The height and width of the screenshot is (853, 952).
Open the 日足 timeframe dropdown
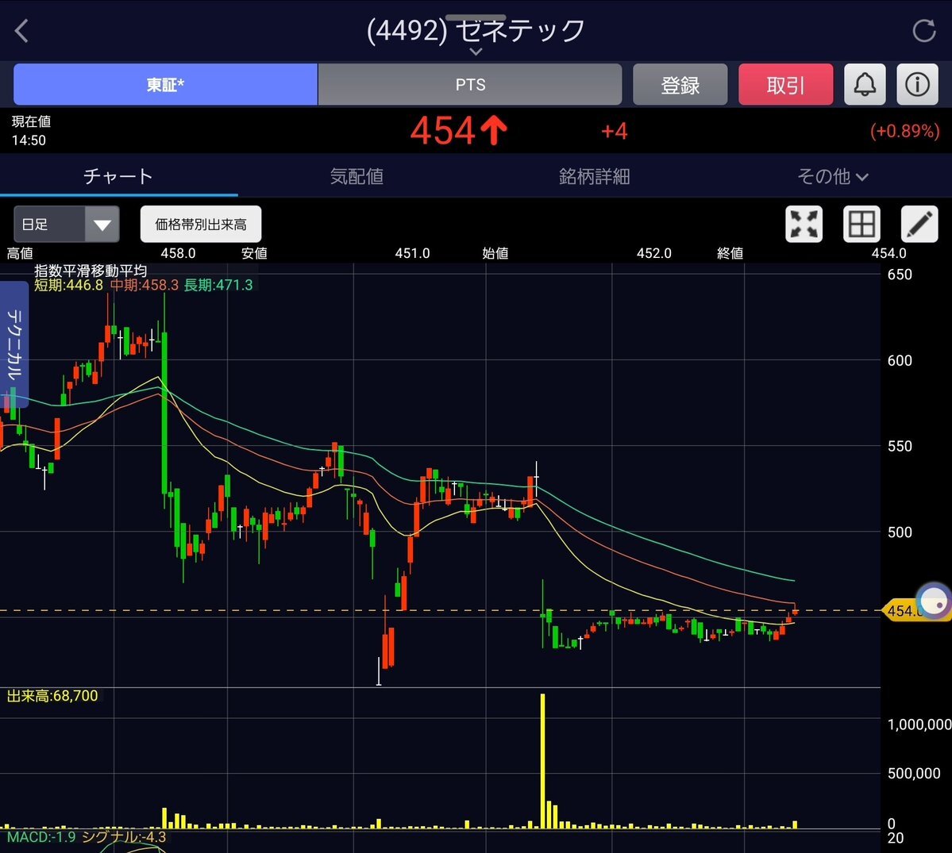[66, 224]
